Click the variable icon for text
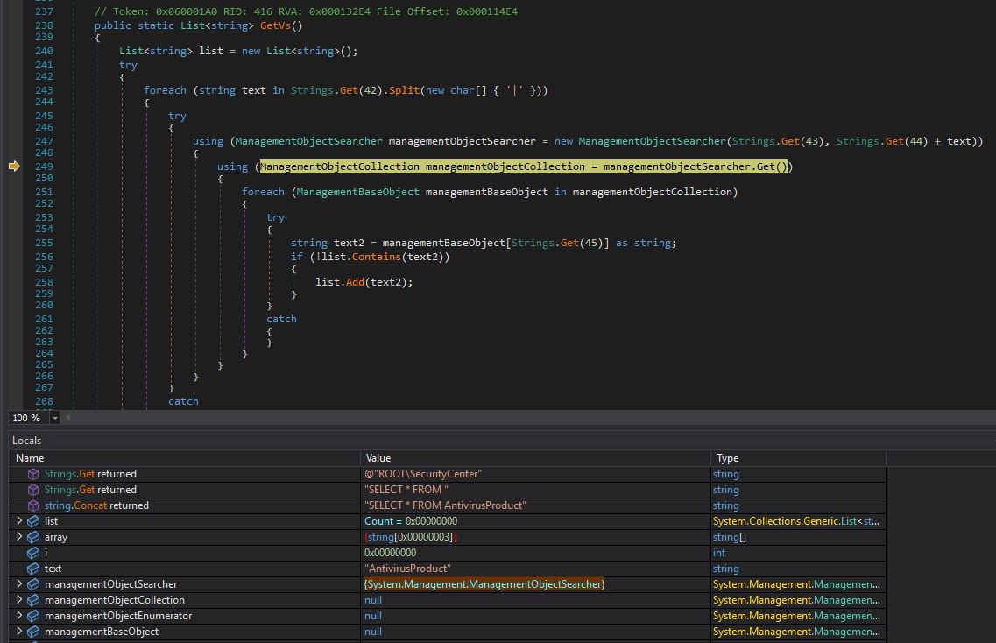Image resolution: width=996 pixels, height=643 pixels. point(33,569)
